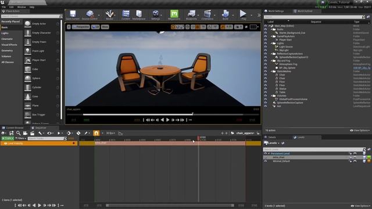Open Source Control toolbar icon
The image size is (372, 209).
coord(90,14)
